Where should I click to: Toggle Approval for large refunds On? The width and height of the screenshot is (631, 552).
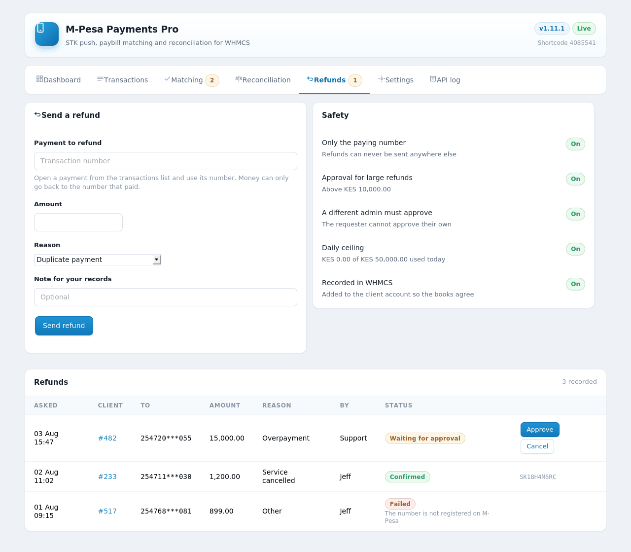coord(575,179)
